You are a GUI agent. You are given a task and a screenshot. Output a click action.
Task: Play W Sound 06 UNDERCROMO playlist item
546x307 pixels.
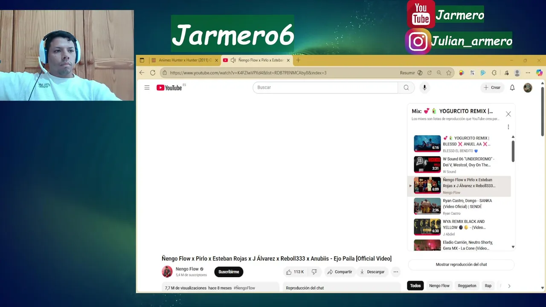click(459, 165)
